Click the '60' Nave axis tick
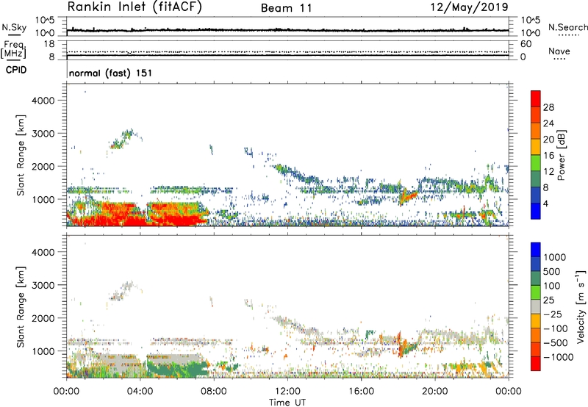588x407 pixels. click(526, 44)
